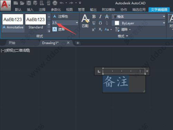Open the ByLayer color dropdown arrow
The width and height of the screenshot is (173, 130).
(164, 23)
